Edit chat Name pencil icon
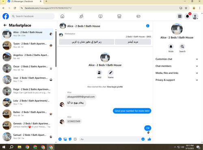Viewport: 203px width, 150px height. pyautogui.click(x=111, y=73)
